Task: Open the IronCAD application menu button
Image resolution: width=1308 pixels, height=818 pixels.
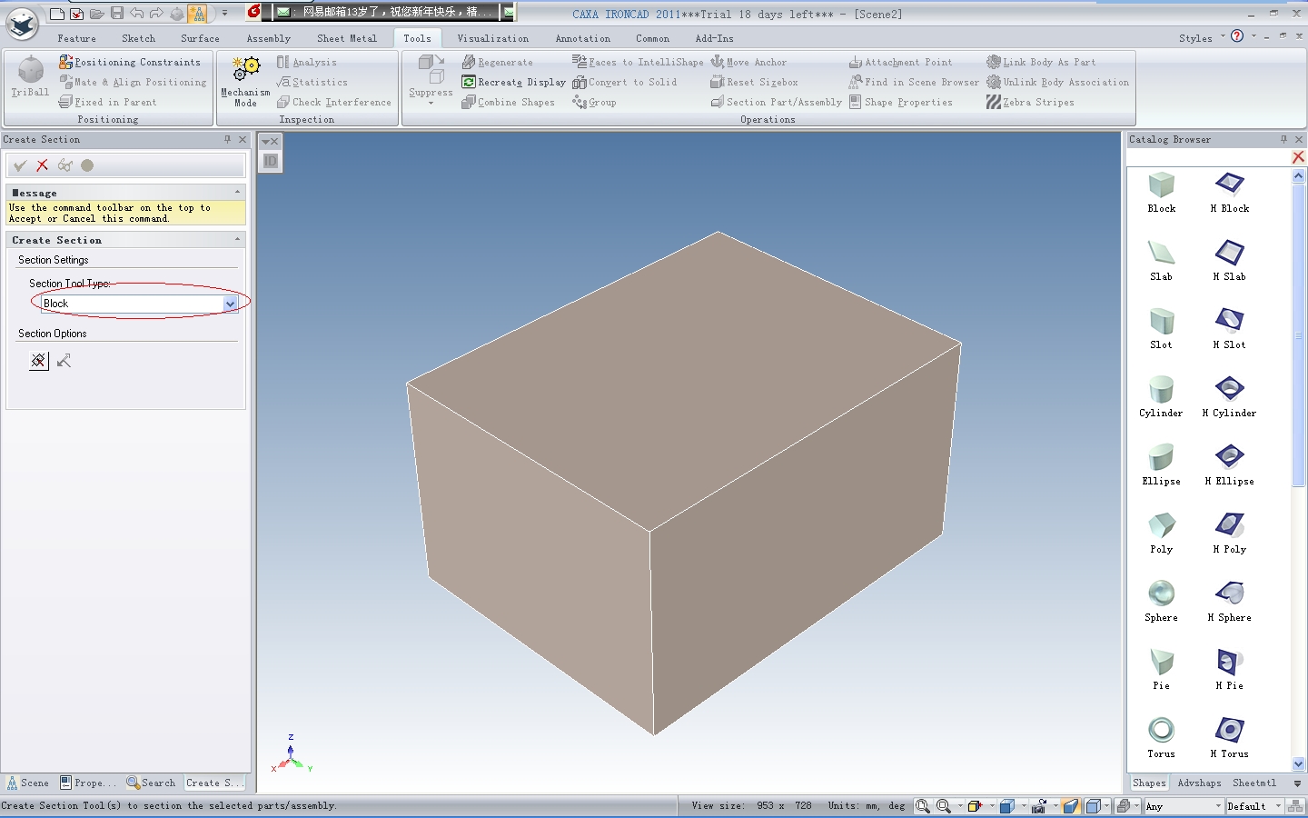Action: point(22,23)
